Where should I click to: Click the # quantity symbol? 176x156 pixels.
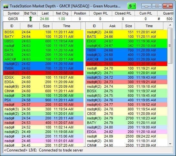pyautogui.click(x=159, y=19)
